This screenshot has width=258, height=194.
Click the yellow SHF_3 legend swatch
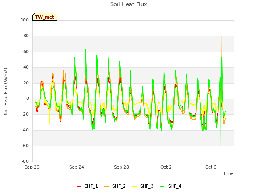(134, 187)
